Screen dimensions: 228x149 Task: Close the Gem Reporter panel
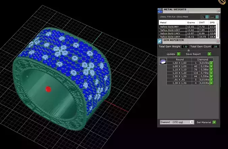(x=218, y=41)
